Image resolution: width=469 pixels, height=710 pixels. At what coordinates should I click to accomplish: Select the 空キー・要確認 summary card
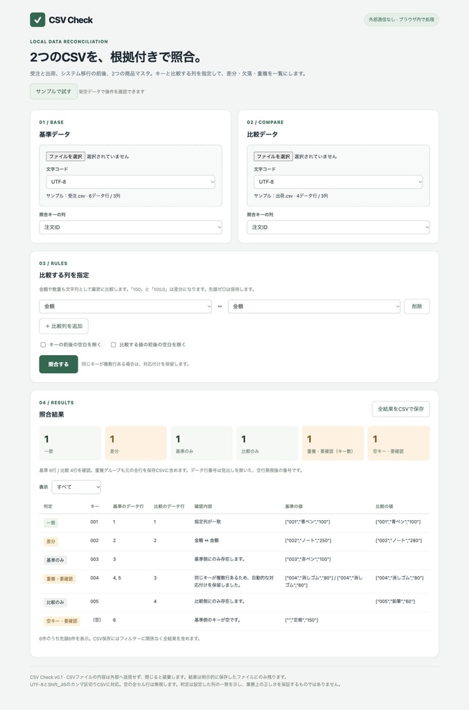[x=399, y=443]
